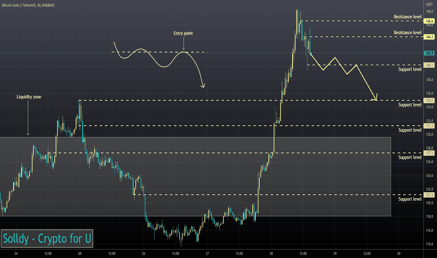Click date 29 on the time axis

pyautogui.click(x=335, y=253)
